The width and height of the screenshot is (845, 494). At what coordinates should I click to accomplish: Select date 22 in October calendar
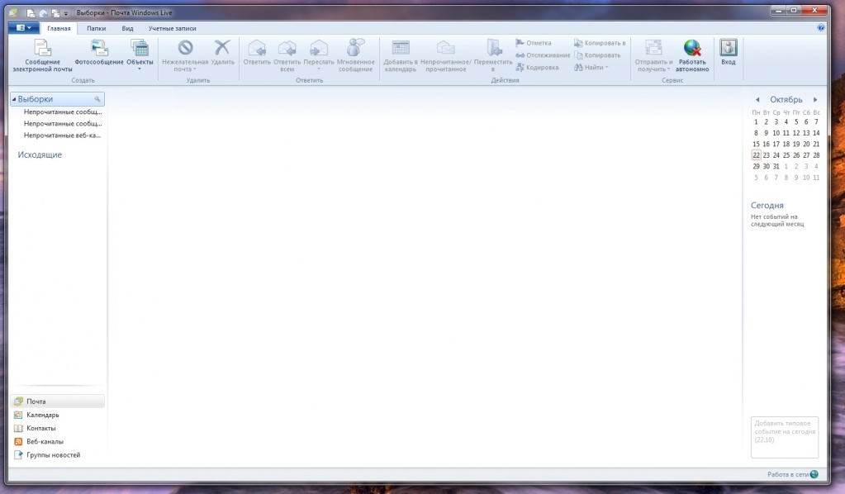756,154
